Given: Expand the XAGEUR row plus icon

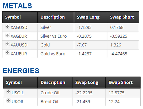Looking at the screenshot, I should [8, 35].
